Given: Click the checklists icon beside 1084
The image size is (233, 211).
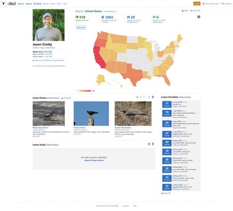Looking at the screenshot, I should click(x=103, y=17).
